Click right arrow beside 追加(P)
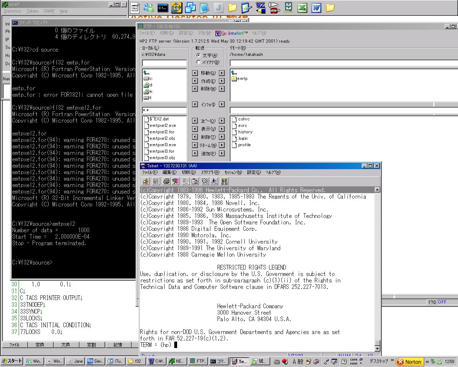 pyautogui.click(x=222, y=153)
